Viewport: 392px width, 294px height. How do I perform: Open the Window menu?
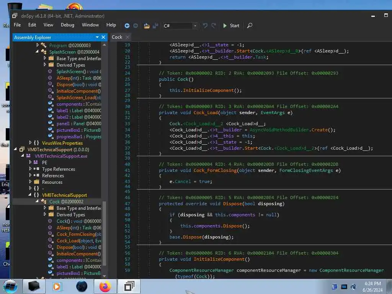90,25
